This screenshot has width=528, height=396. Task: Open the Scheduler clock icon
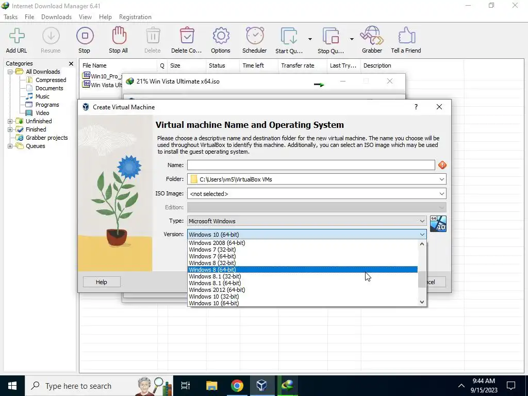coord(255,36)
